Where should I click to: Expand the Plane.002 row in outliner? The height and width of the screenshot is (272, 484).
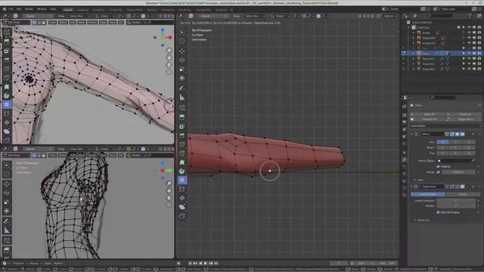(414, 63)
